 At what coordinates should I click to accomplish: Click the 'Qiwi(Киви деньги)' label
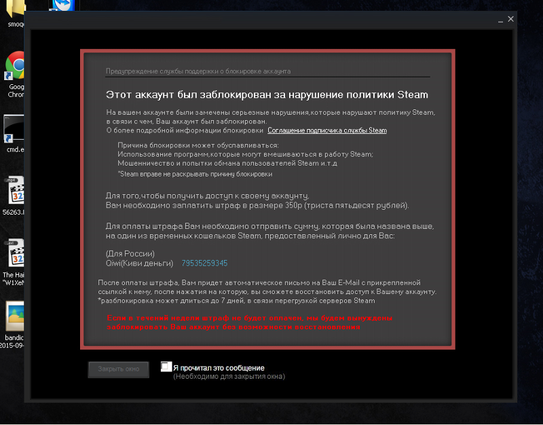(139, 263)
